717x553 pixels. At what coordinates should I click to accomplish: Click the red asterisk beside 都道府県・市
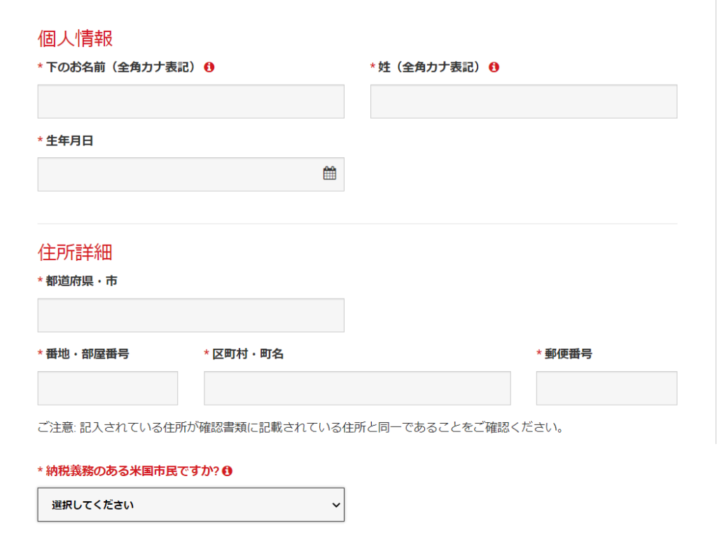point(40,280)
